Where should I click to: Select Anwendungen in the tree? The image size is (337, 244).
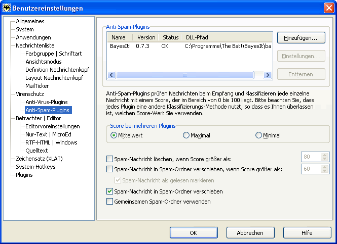[33, 37]
